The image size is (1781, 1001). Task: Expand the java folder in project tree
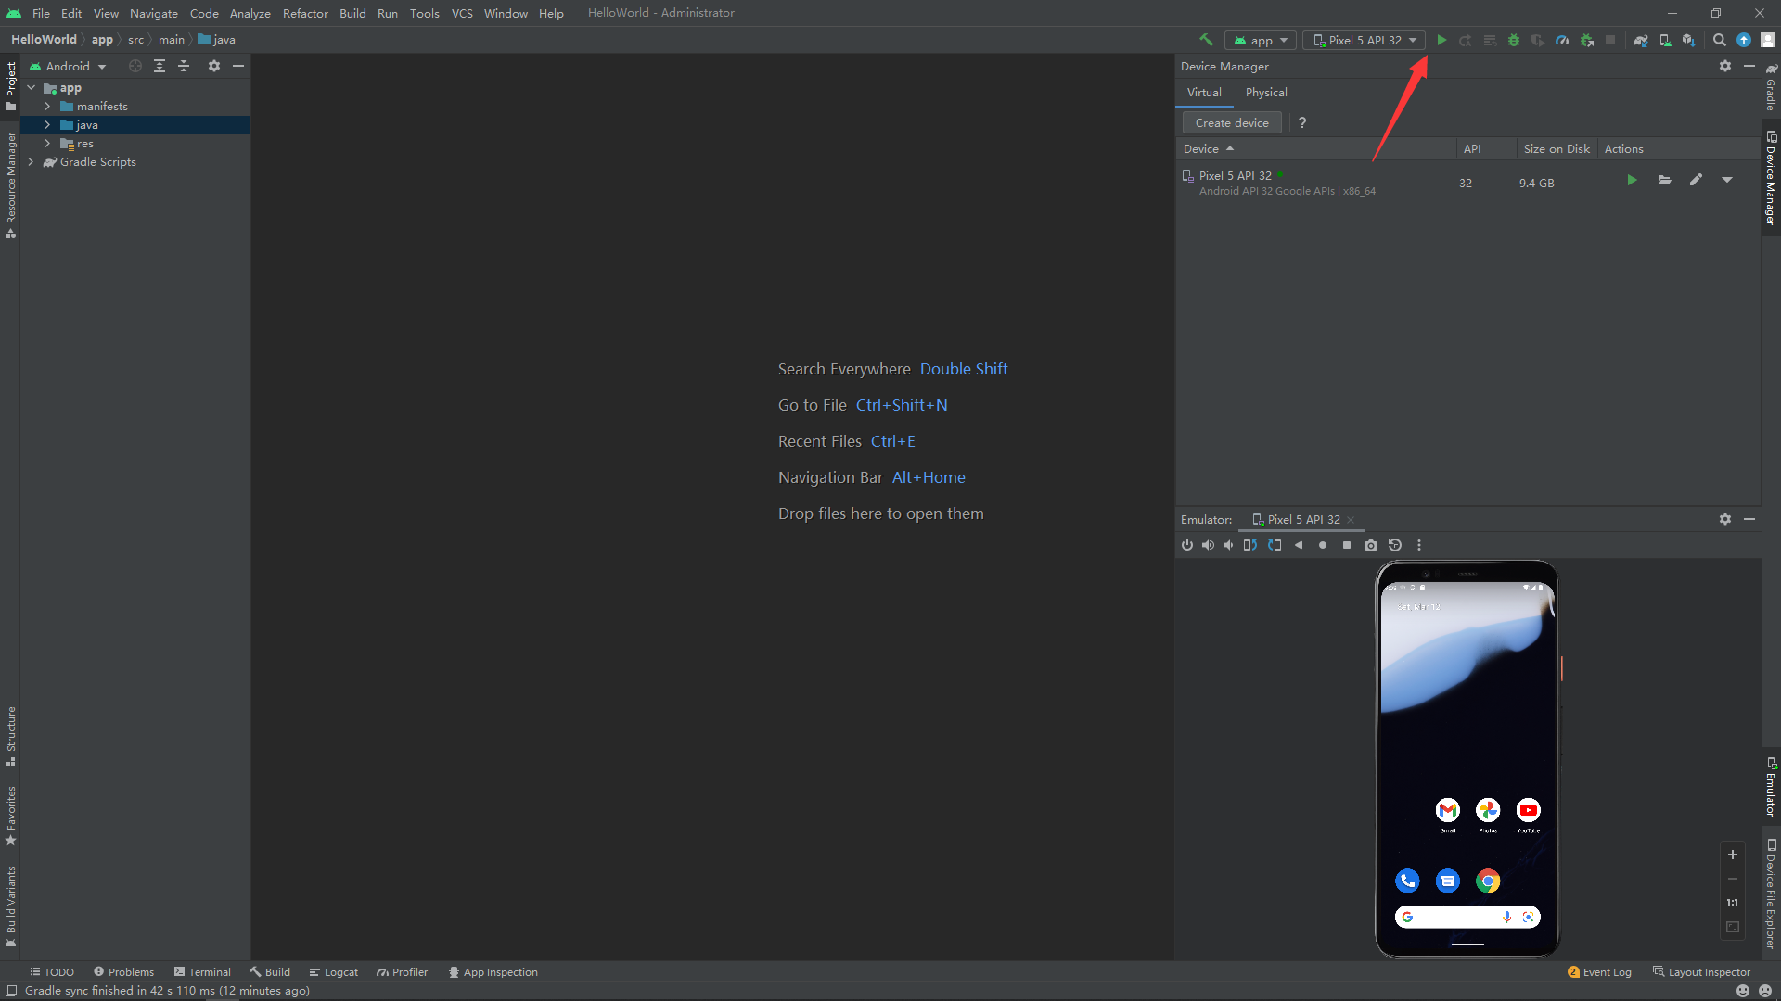(47, 125)
